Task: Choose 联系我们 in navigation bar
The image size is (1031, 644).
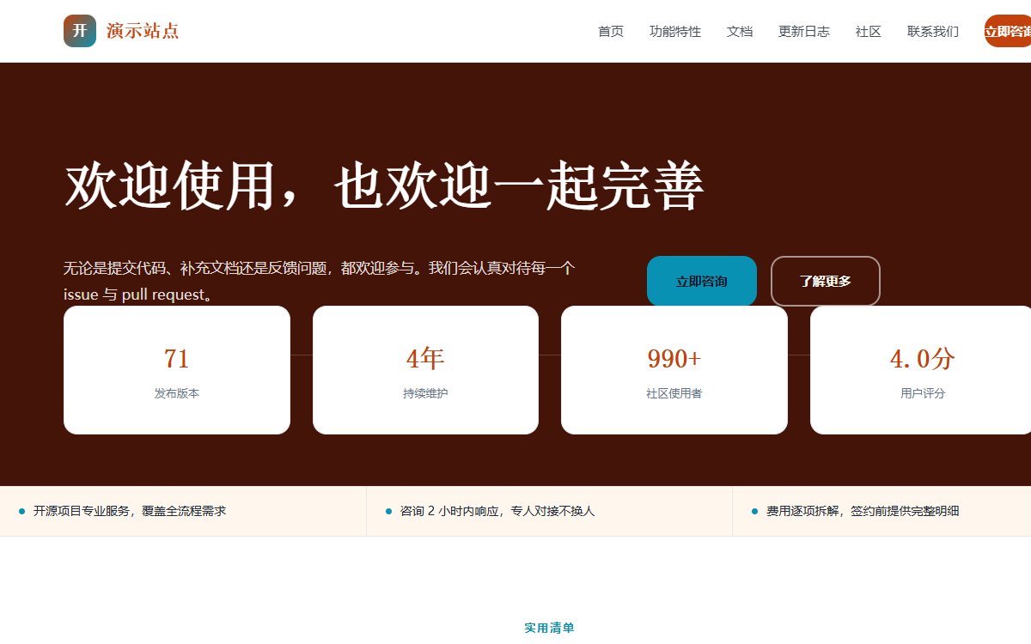Action: (x=933, y=31)
